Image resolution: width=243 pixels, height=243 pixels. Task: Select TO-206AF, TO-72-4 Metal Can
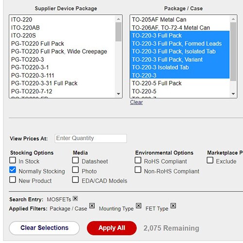tap(180, 28)
